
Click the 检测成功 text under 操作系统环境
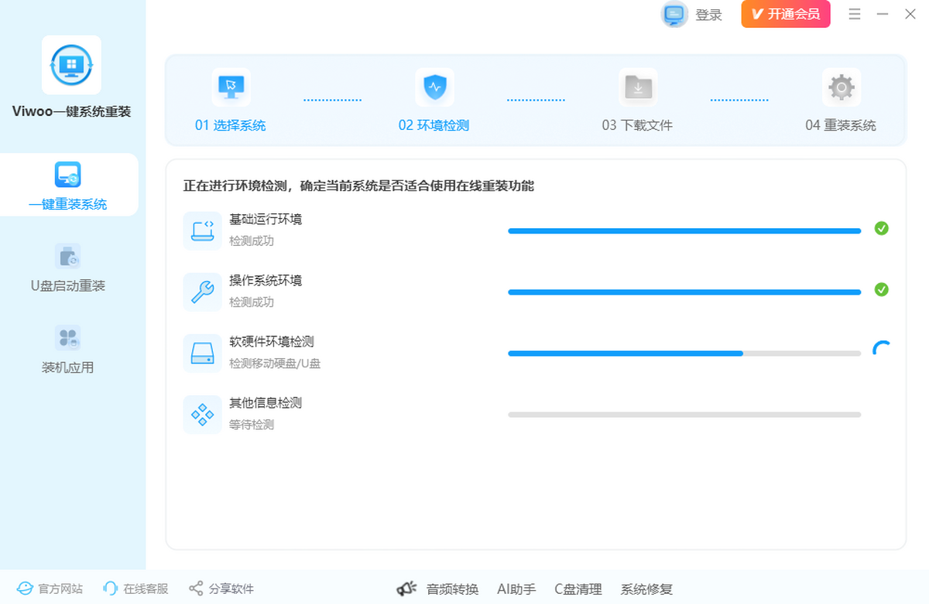tap(252, 302)
